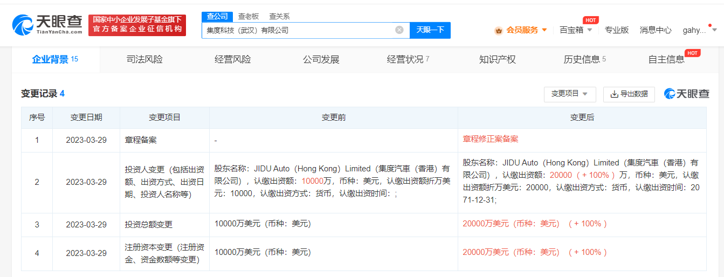Click the 投资人变更 change item cell

[x=165, y=182]
